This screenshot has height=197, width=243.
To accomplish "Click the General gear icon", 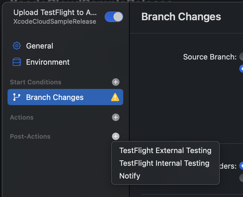I will tap(17, 46).
